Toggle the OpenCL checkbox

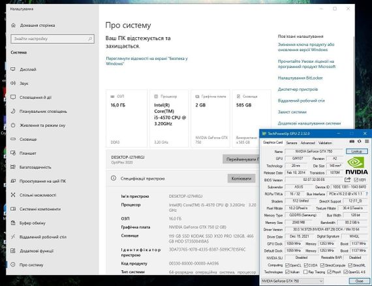tap(287, 265)
